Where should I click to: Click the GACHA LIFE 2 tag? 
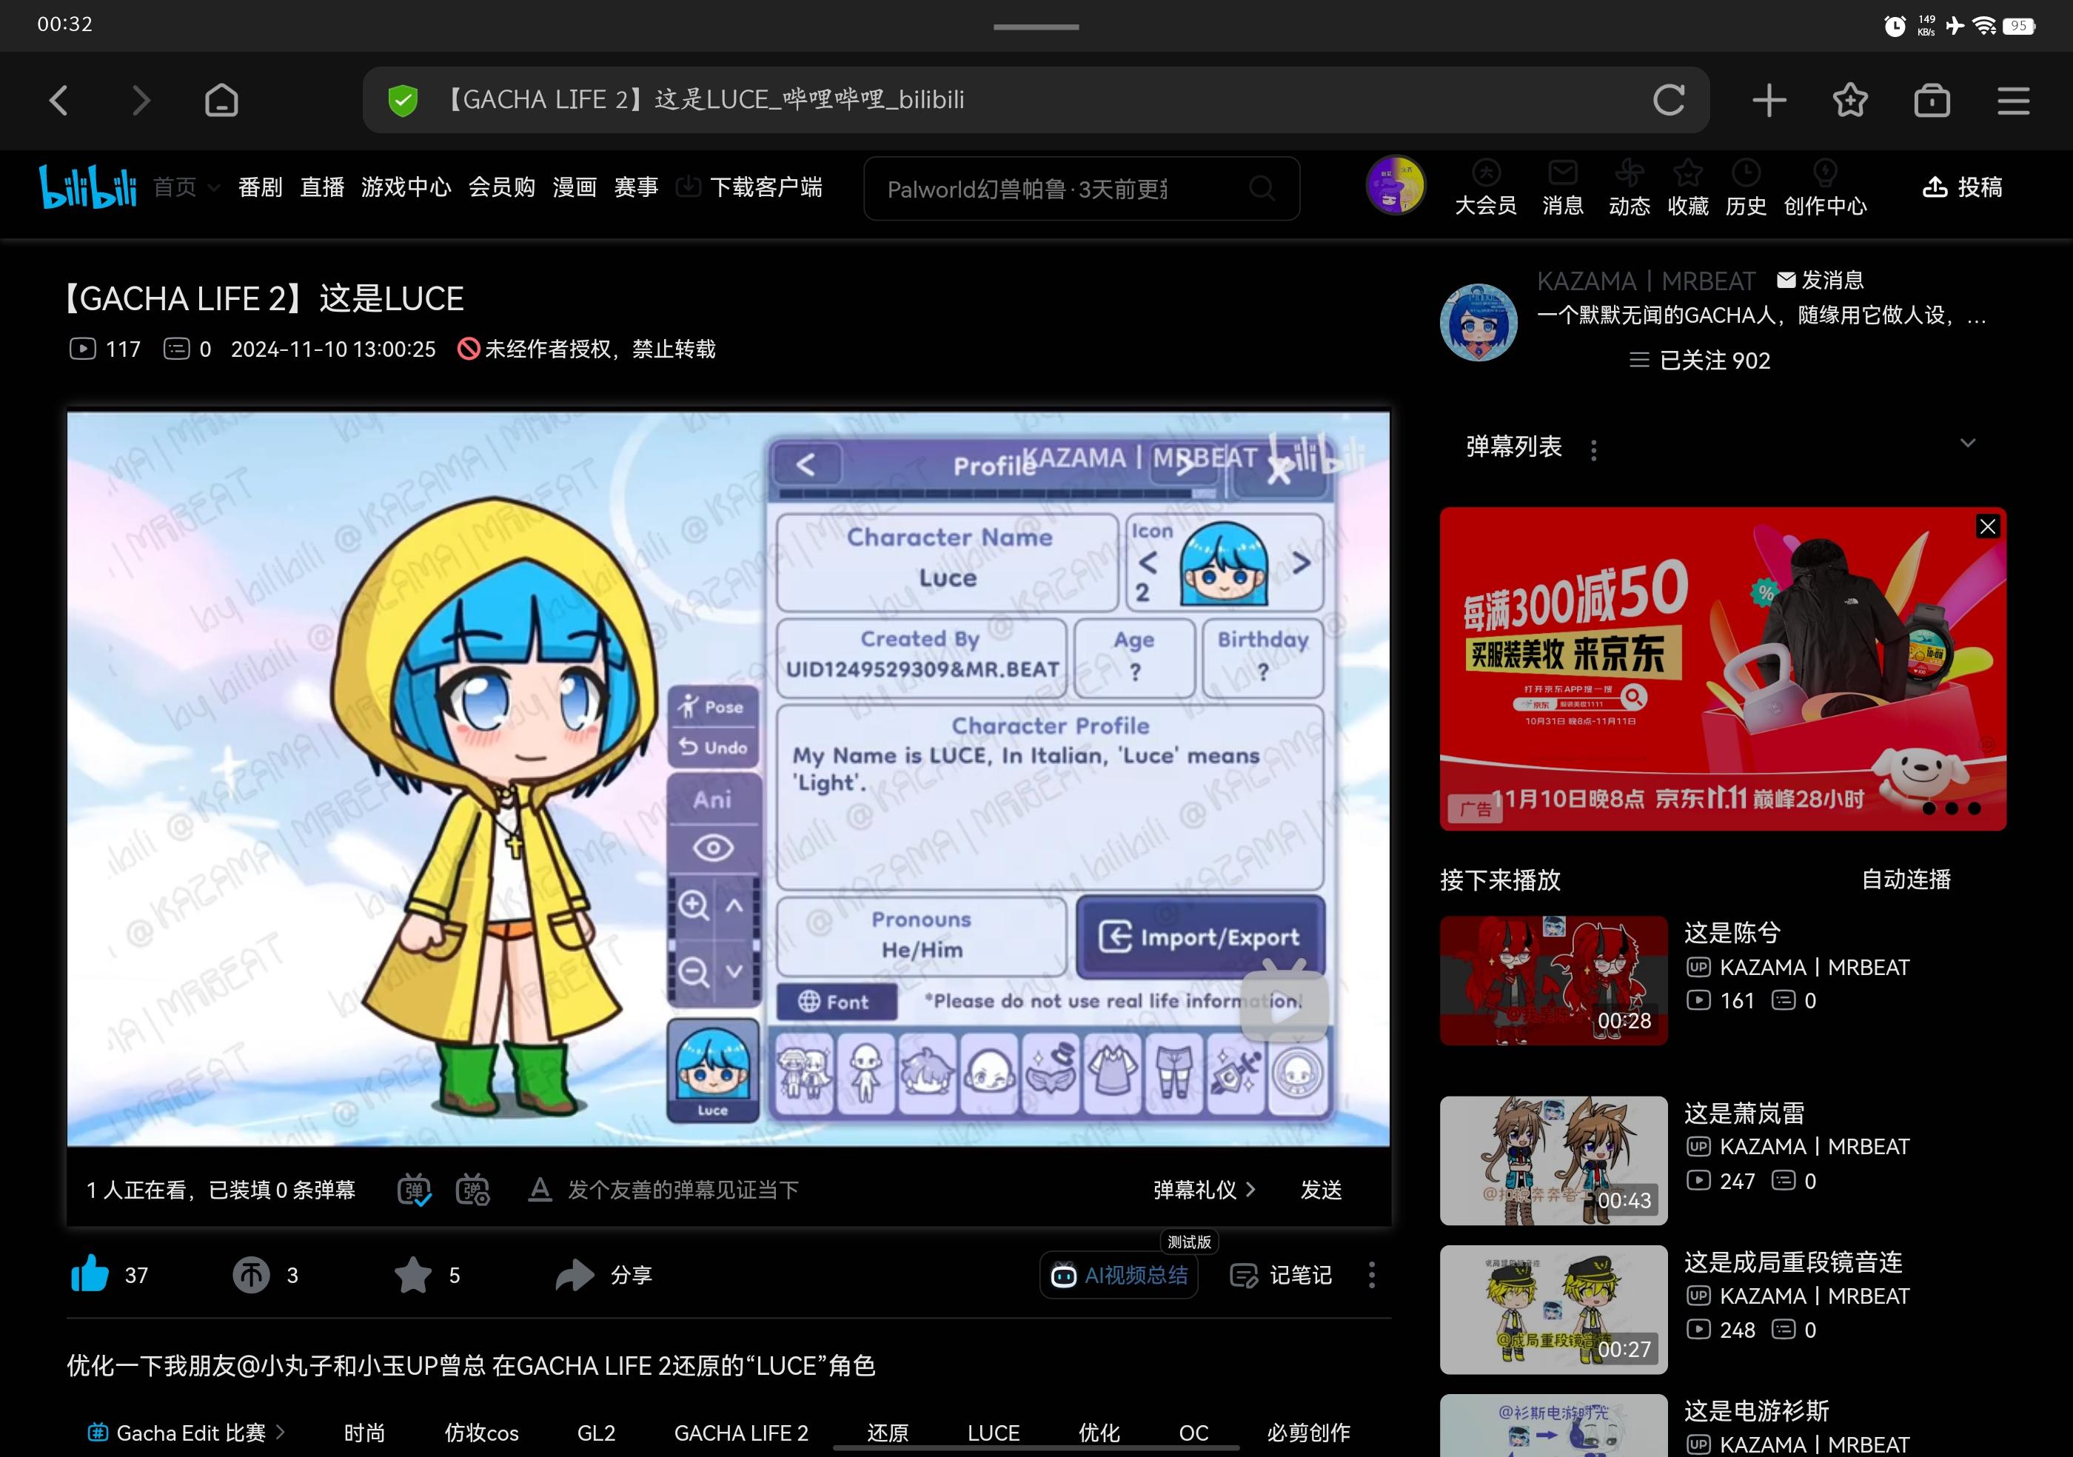tap(741, 1433)
